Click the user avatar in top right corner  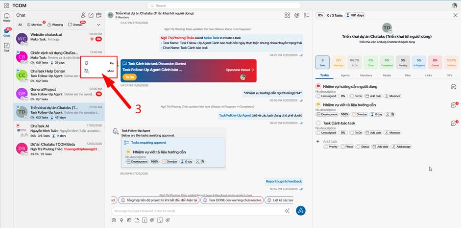click(455, 5)
